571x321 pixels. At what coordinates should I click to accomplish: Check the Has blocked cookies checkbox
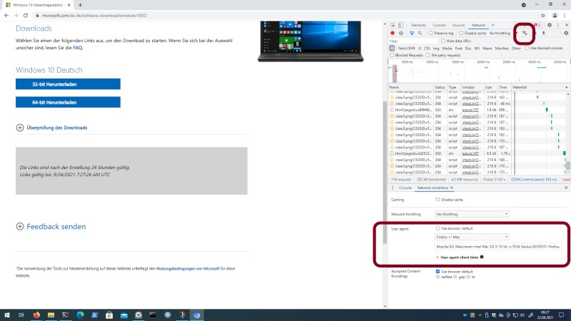(x=527, y=48)
